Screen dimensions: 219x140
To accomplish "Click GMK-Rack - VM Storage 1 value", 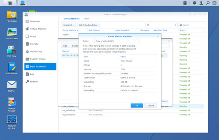I will click(x=132, y=86).
